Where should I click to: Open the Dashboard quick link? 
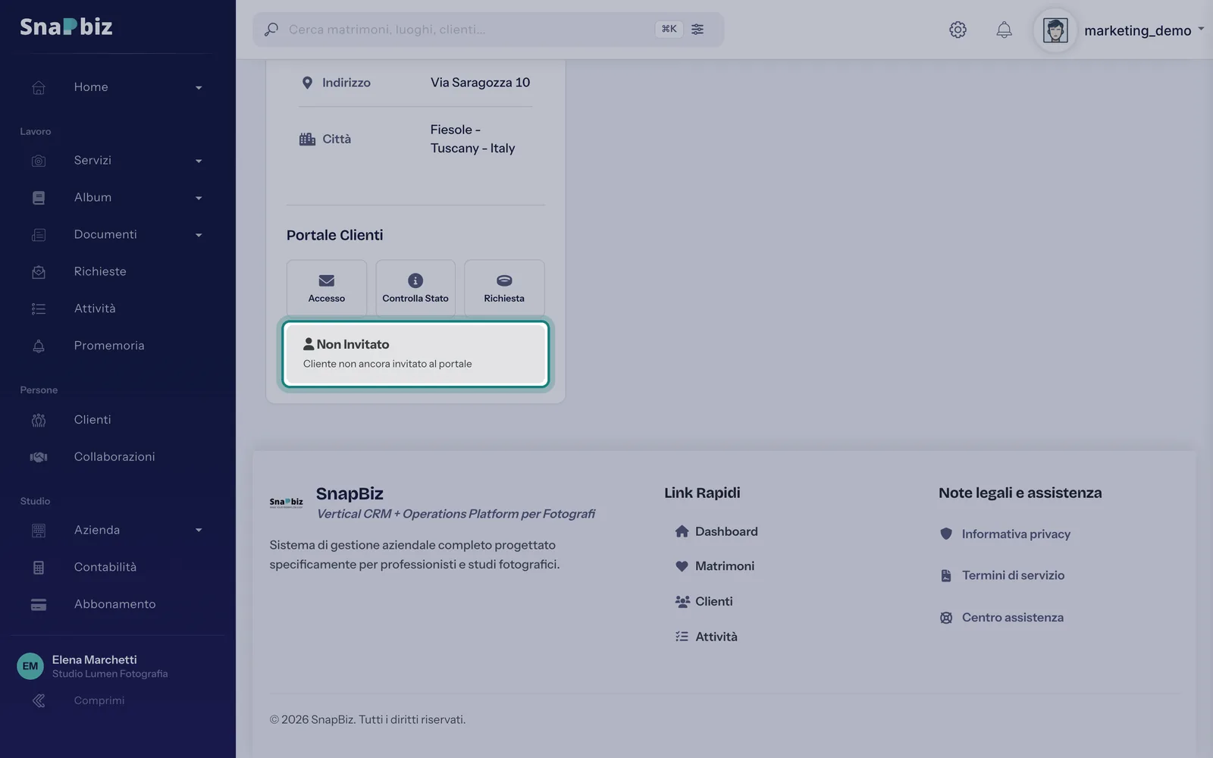[716, 531]
